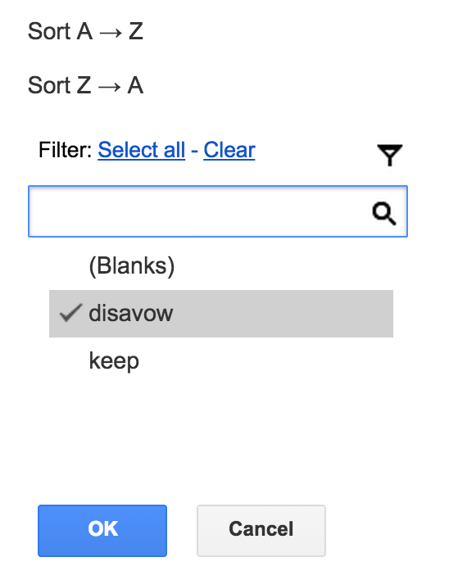This screenshot has width=449, height=580.
Task: Select the highlighted disavow row
Action: 220,313
